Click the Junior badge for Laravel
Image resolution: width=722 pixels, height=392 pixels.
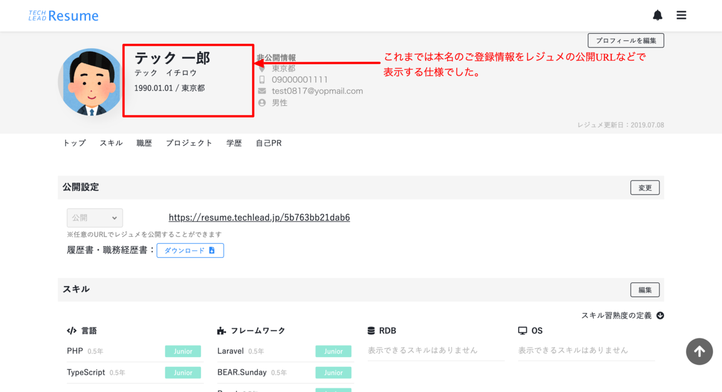(x=333, y=352)
